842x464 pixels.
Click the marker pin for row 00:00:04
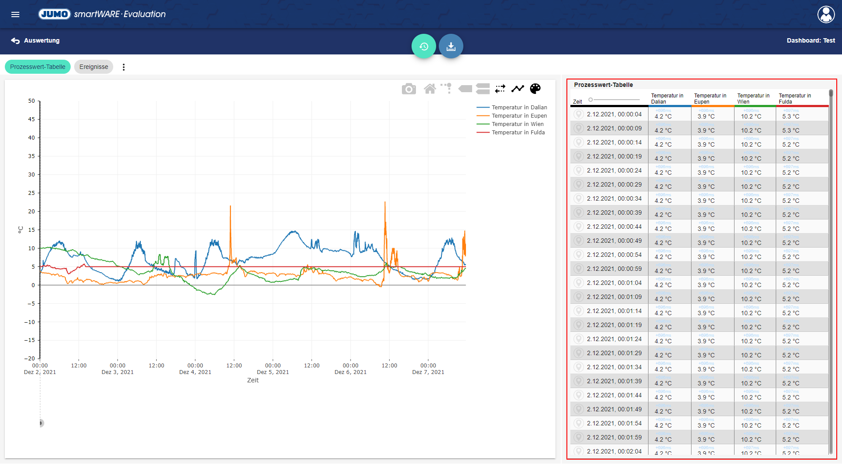point(579,115)
